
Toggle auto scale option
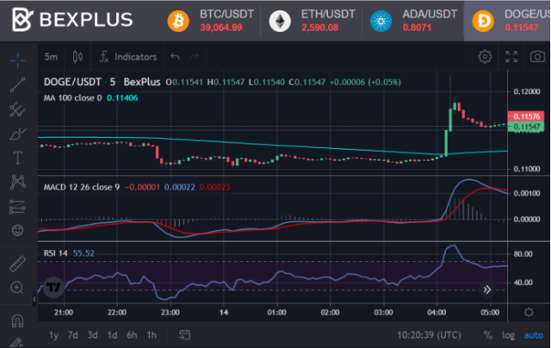coord(532,335)
